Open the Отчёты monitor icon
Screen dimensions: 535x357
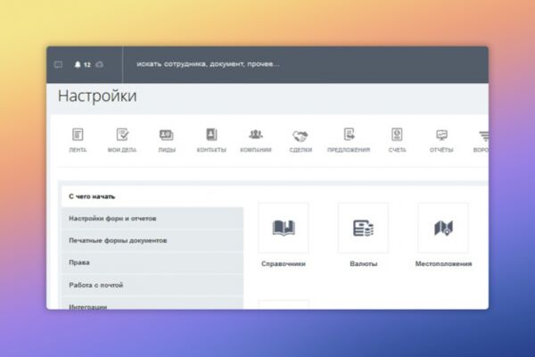coord(441,135)
